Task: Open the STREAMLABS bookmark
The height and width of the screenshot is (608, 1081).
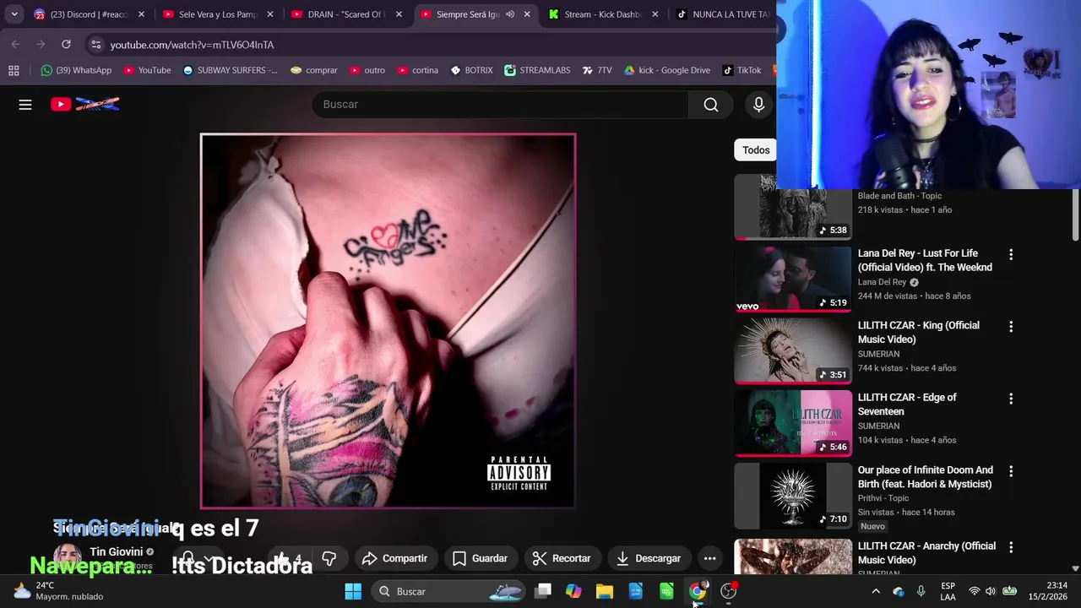Action: tap(537, 70)
